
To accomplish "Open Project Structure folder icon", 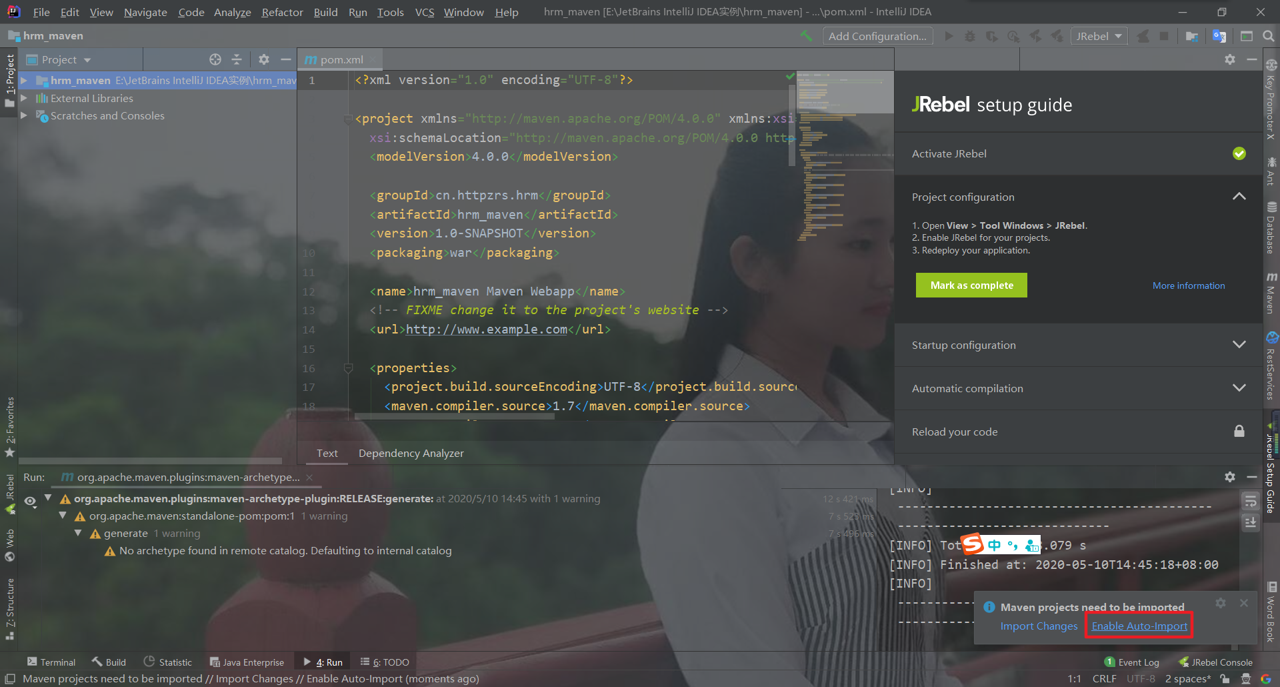I will (1192, 36).
